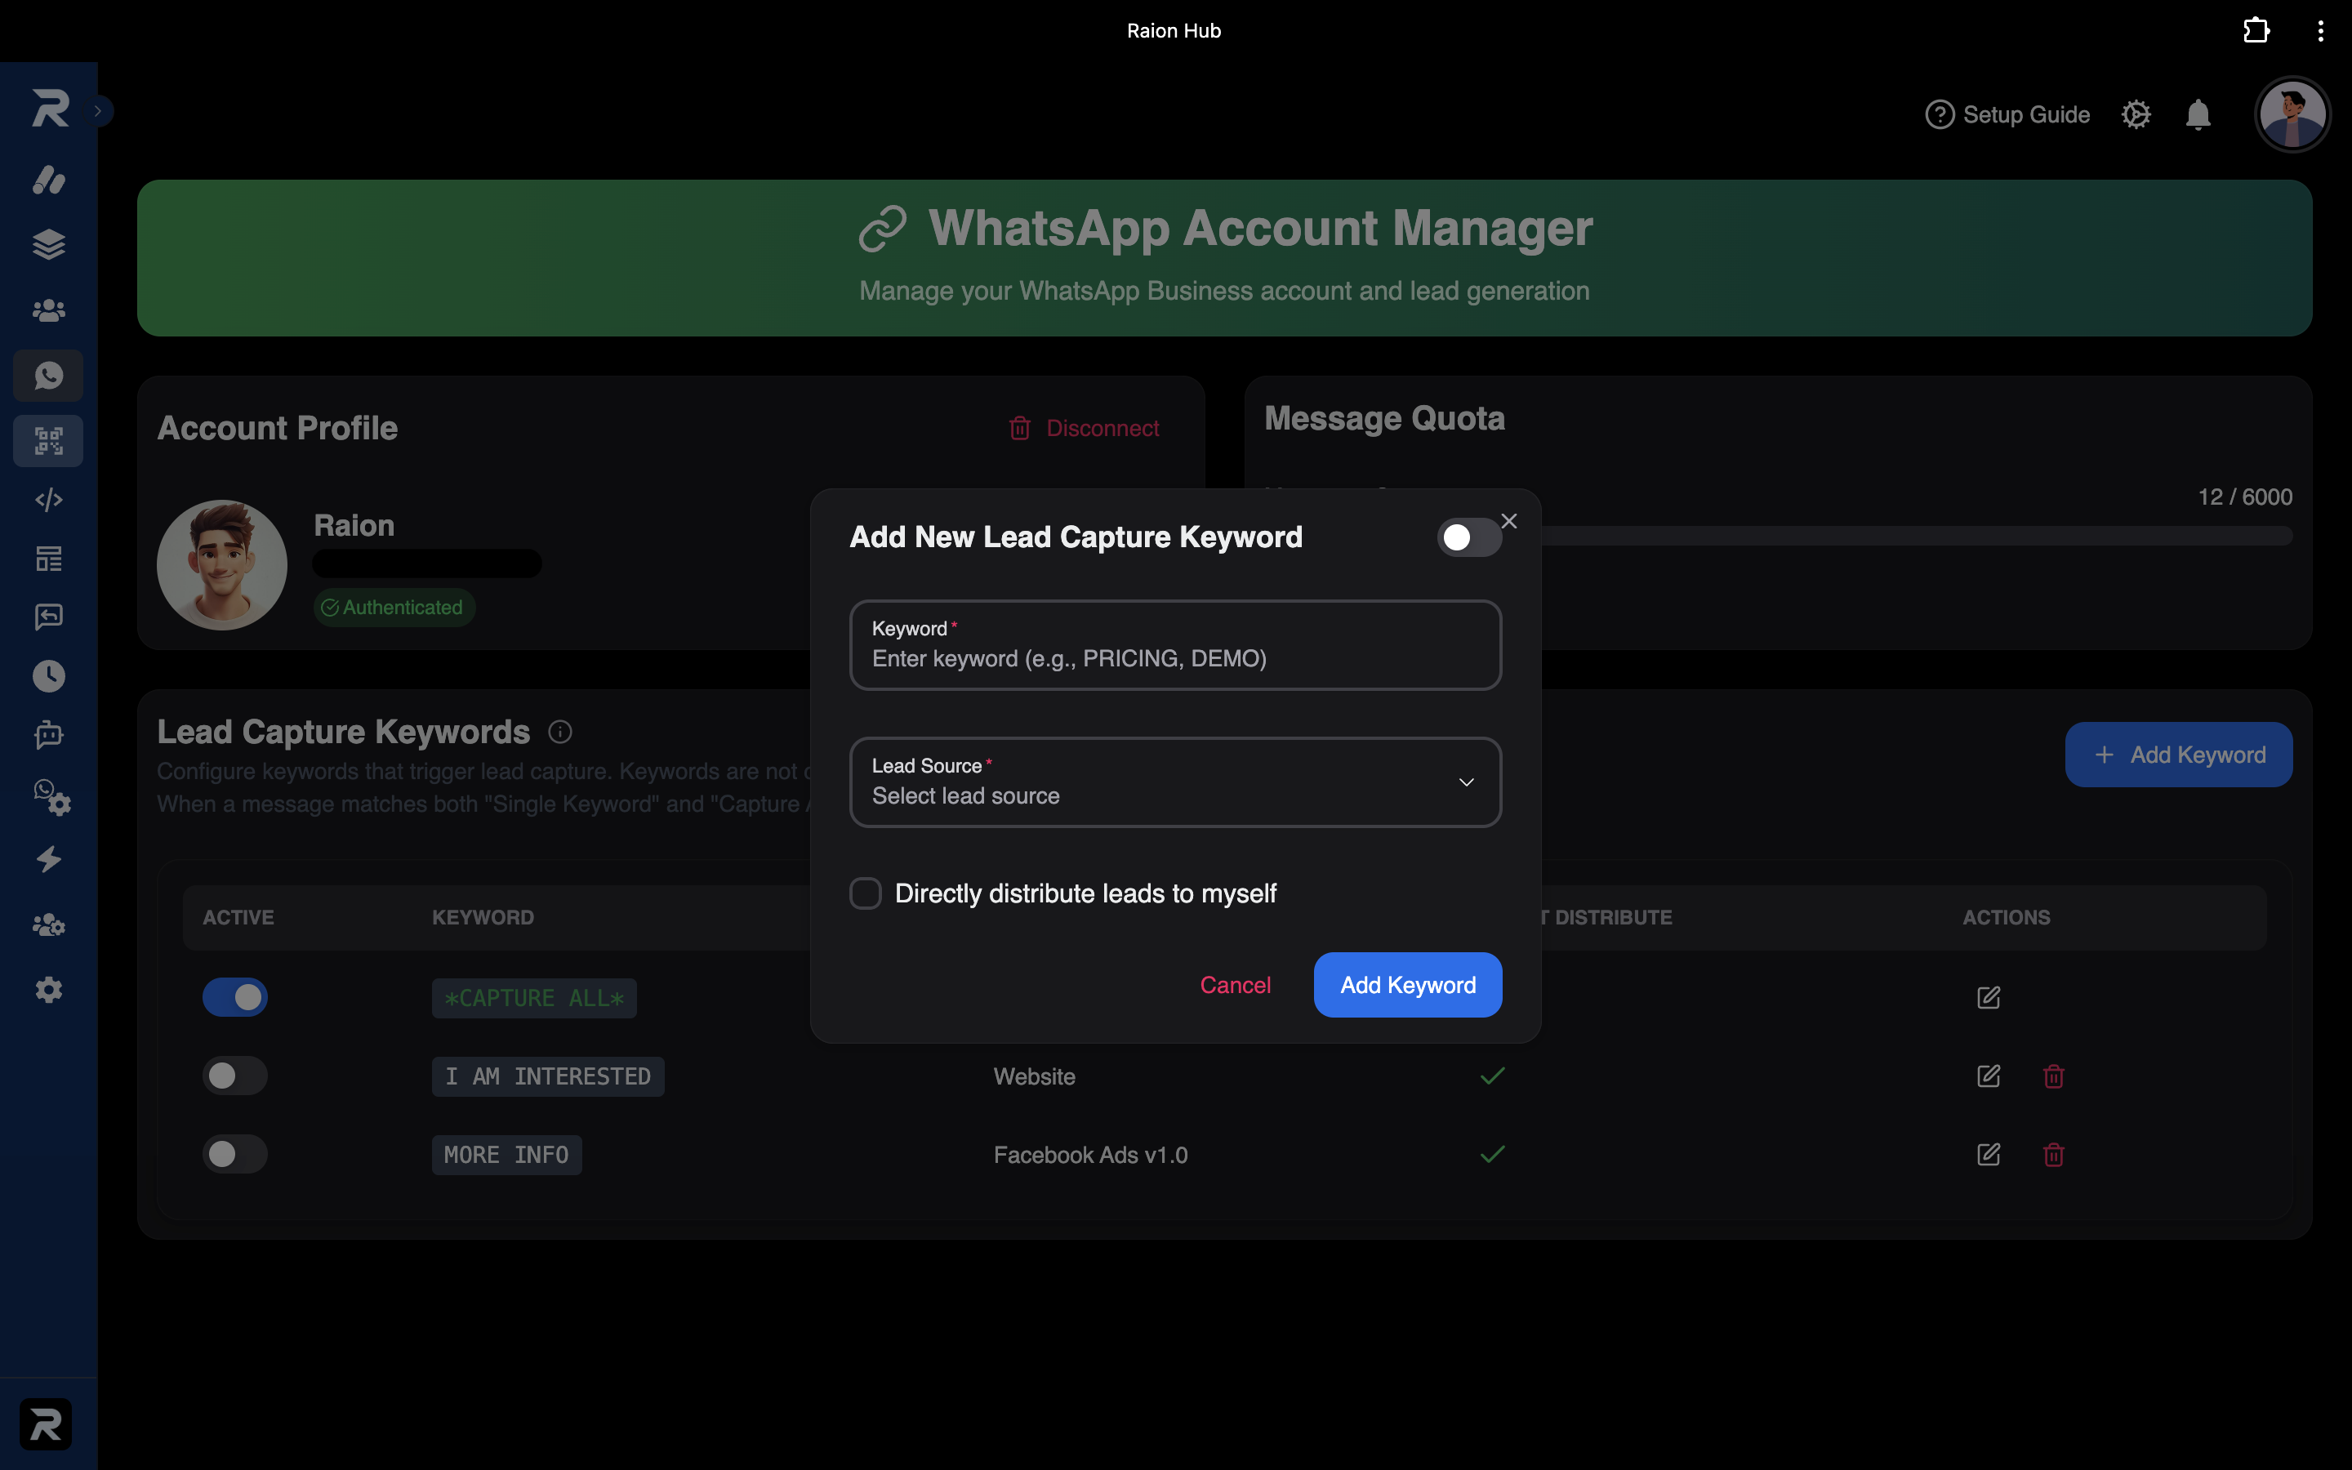Click the 12 / 6000 quota value

pos(2245,497)
